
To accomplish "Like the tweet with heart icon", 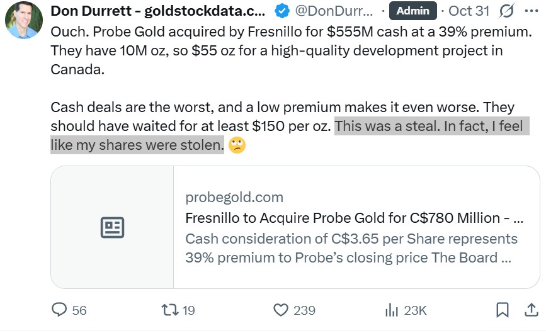I will [281, 310].
